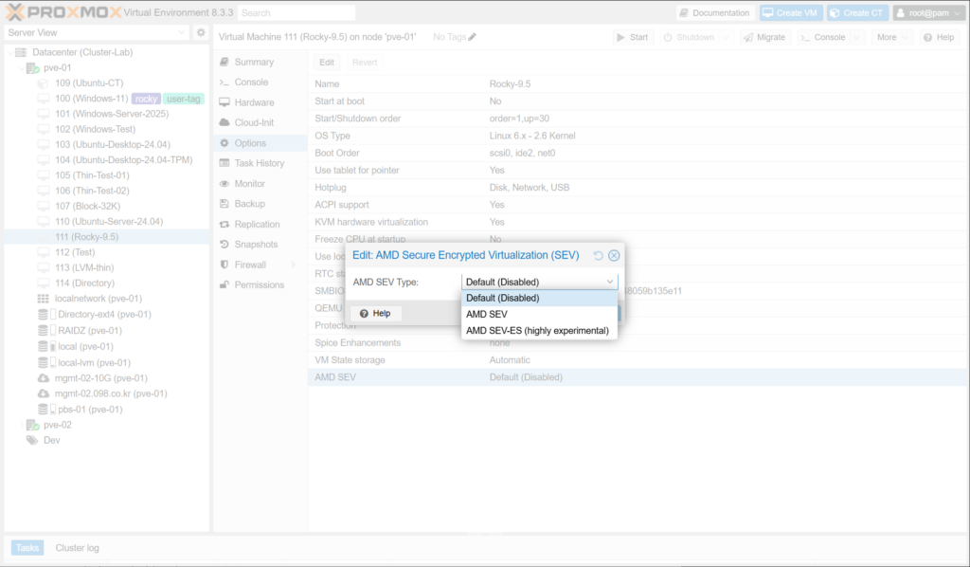Viewport: 970px width, 567px height.
Task: Choose AMD SEV from the dropdown list
Action: point(486,314)
